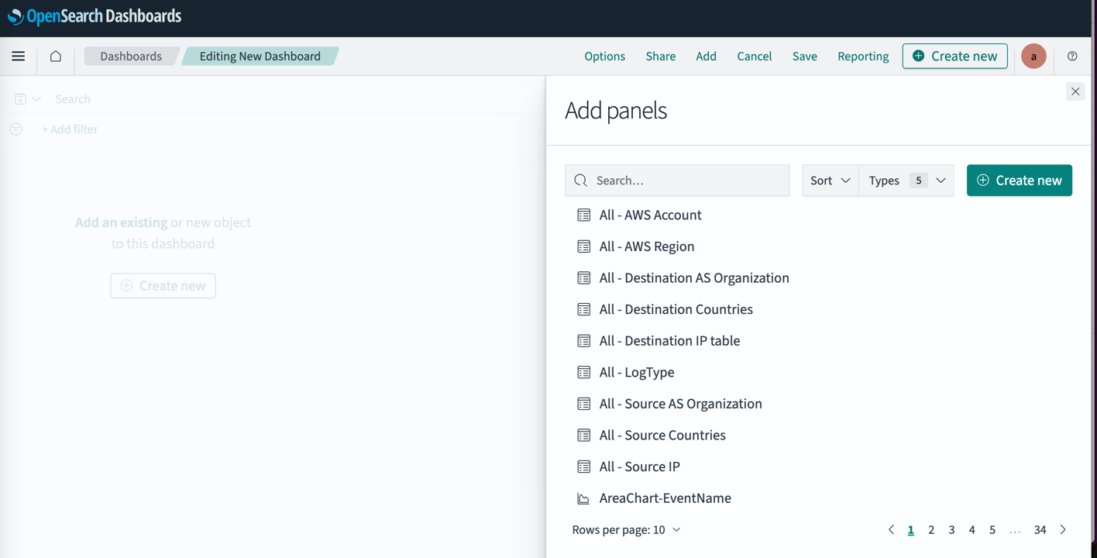
Task: Click the area chart icon for AreaChart-EventName
Action: pos(584,498)
